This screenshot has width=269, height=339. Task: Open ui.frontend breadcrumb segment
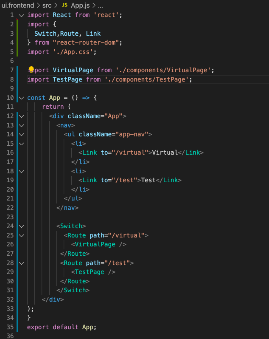(18, 5)
